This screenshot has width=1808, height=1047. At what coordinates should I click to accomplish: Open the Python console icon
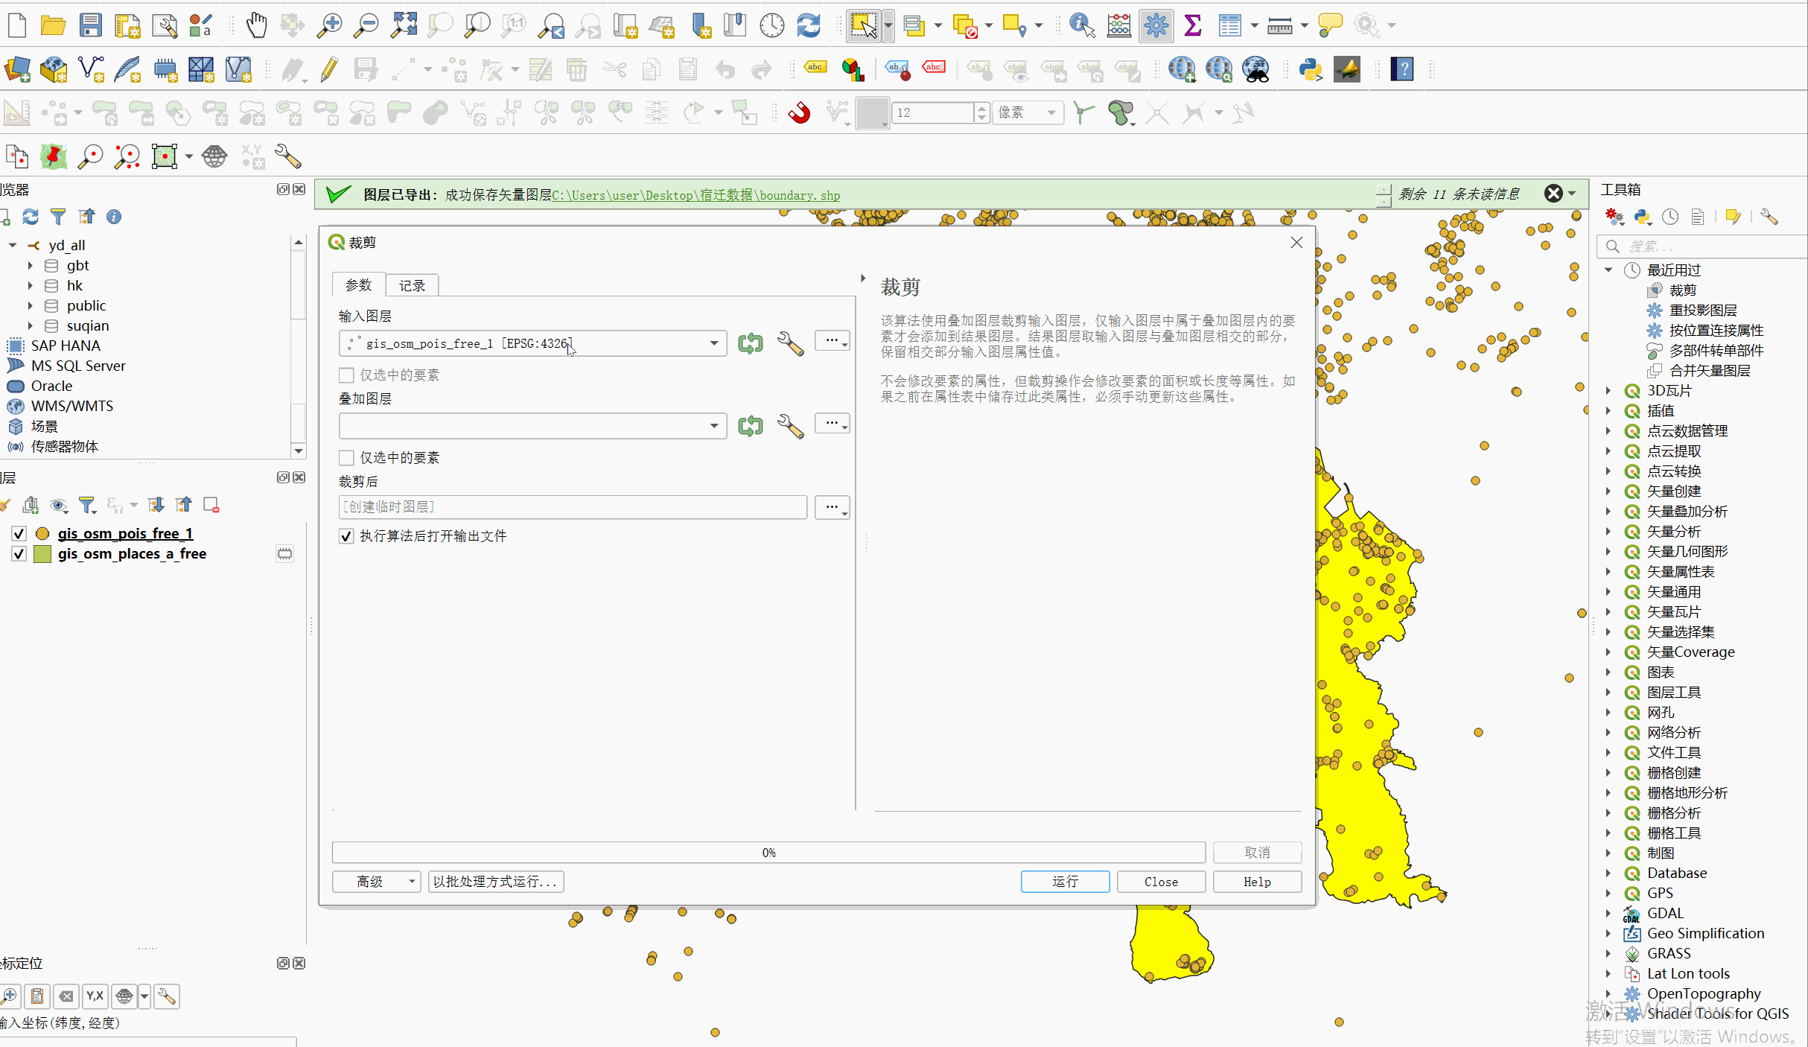coord(1310,69)
